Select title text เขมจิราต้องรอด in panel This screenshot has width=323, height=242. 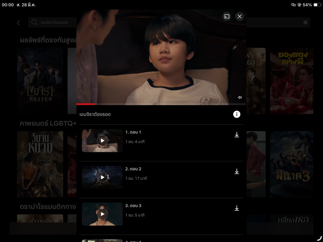95,115
